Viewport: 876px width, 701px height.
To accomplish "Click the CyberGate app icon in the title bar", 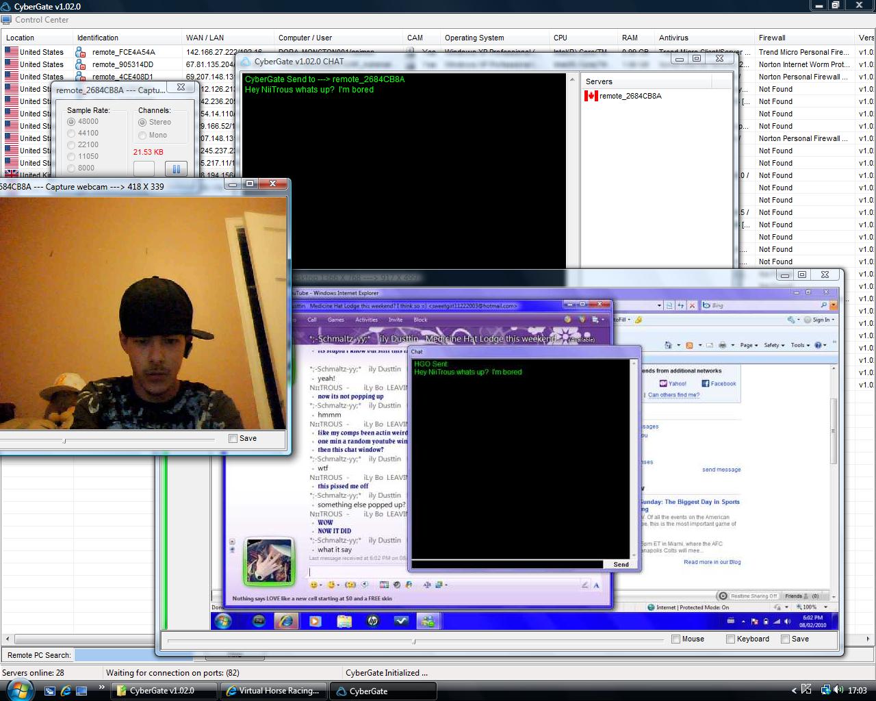I will 7,6.
